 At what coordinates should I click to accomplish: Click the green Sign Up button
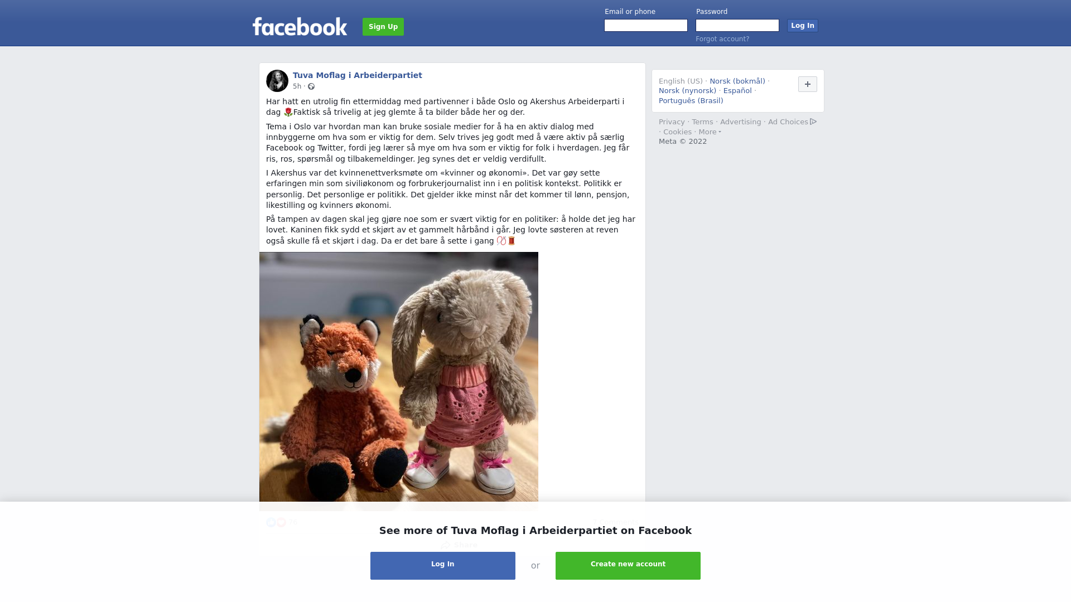[x=383, y=27]
